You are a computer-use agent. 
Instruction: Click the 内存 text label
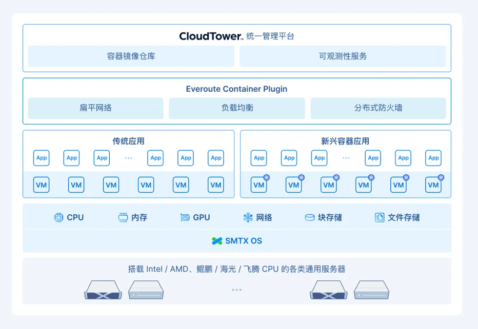(140, 217)
